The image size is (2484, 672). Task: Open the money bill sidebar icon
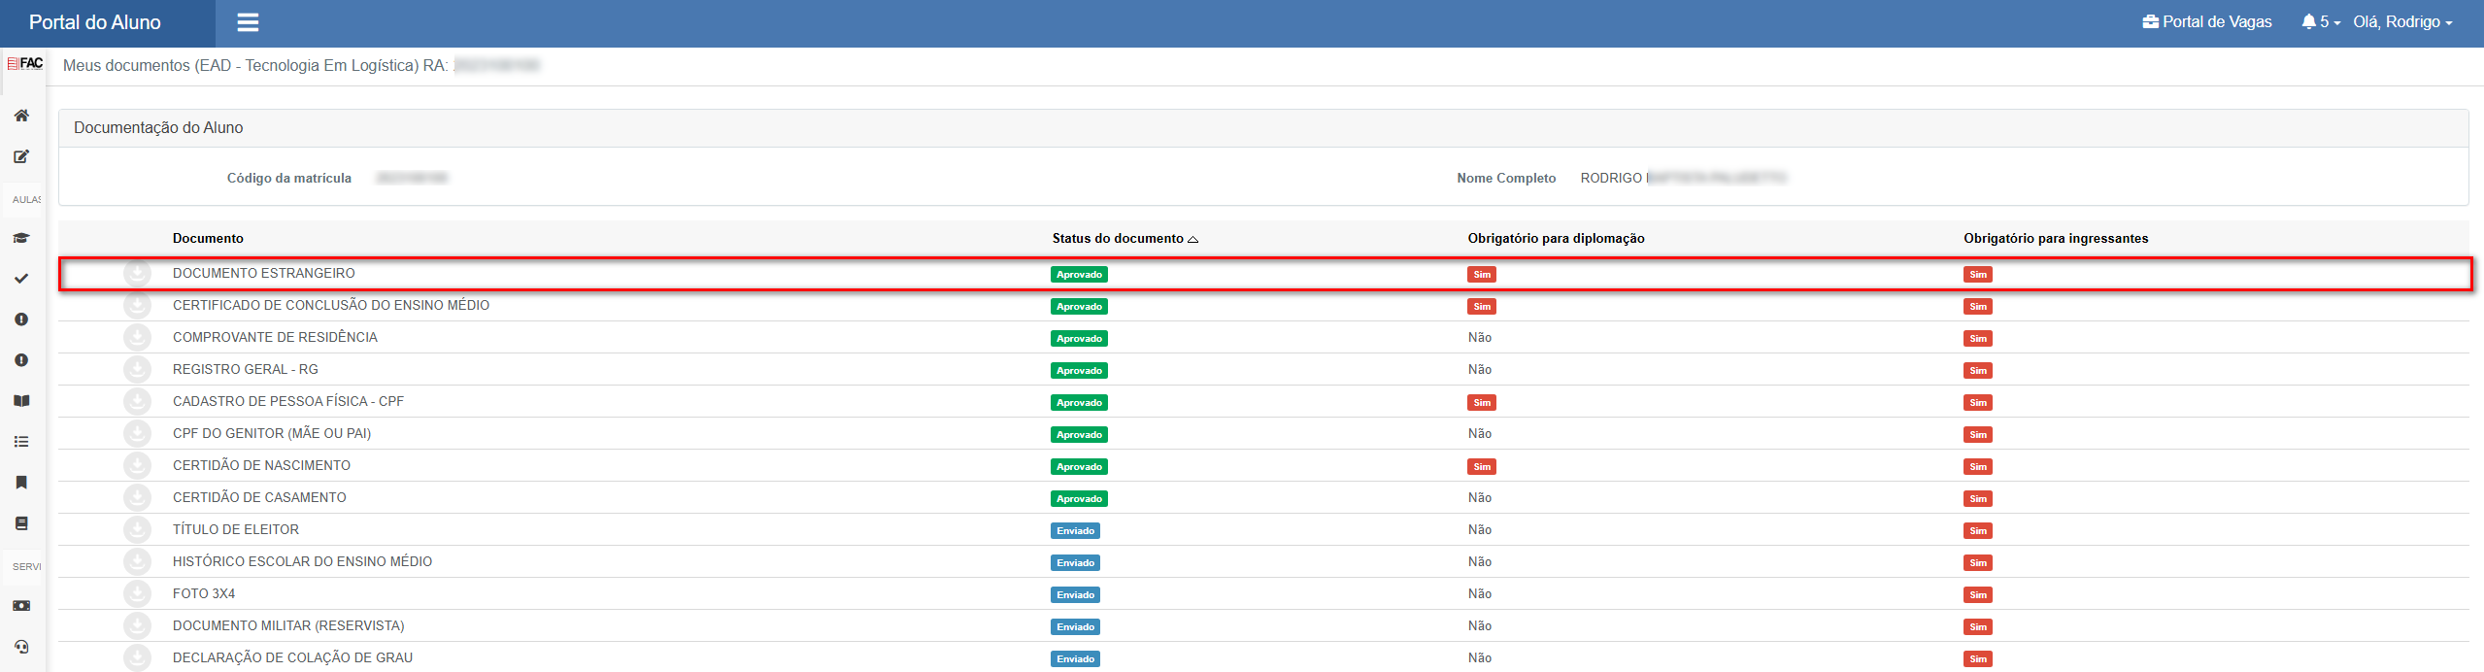[21, 606]
